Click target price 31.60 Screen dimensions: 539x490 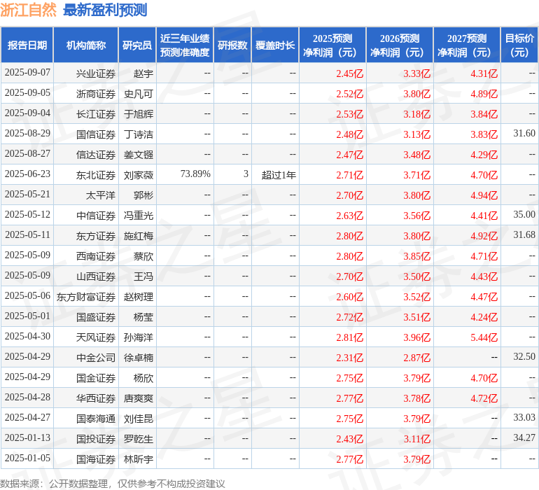pos(524,133)
